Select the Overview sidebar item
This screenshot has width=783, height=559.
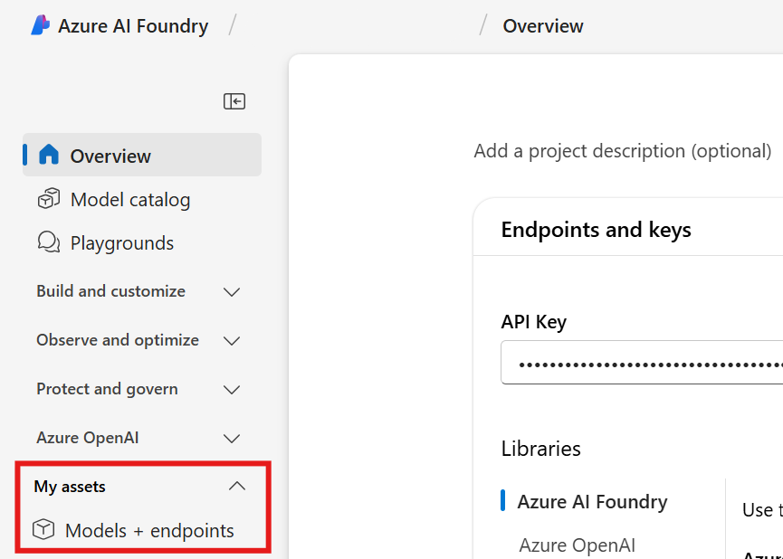point(110,156)
